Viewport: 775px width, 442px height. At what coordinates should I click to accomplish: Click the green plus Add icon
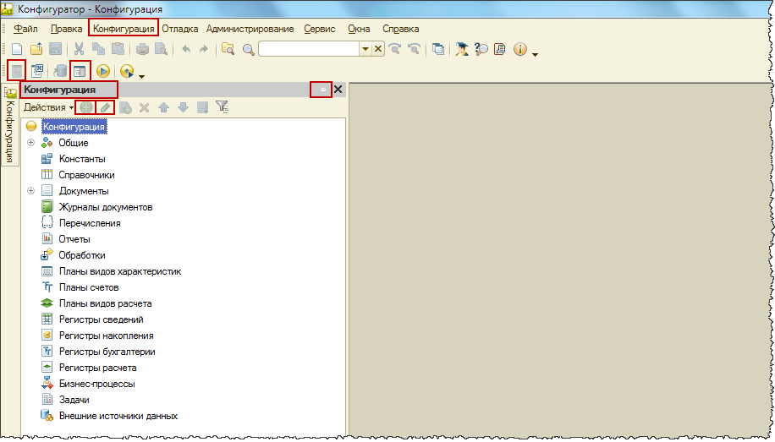point(86,107)
